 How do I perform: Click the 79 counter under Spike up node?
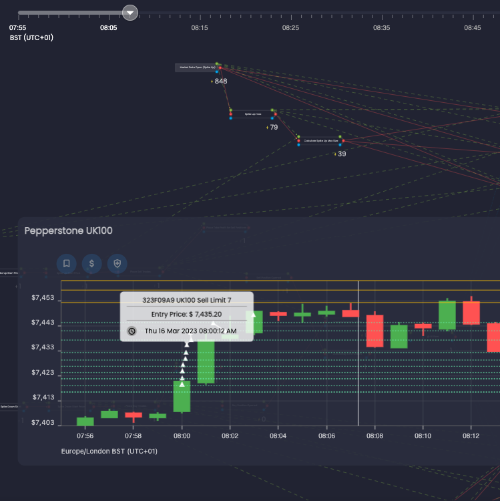point(273,127)
